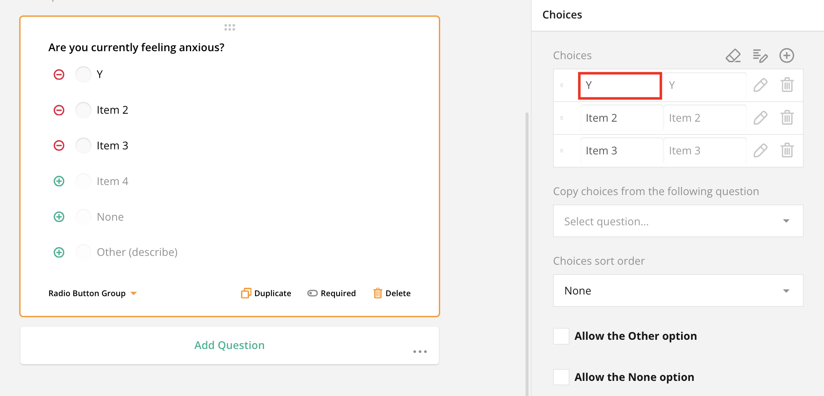Add a new choice with the plus icon

tap(787, 55)
